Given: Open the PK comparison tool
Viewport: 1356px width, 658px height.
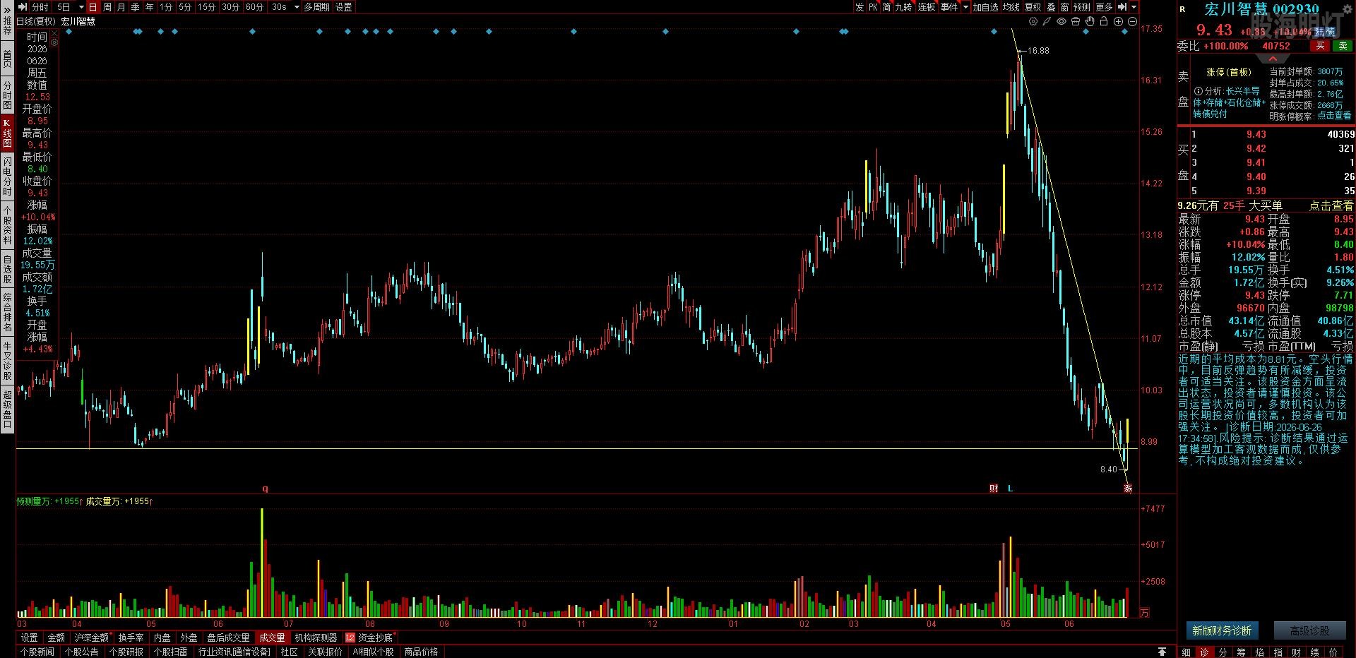Looking at the screenshot, I should [874, 7].
